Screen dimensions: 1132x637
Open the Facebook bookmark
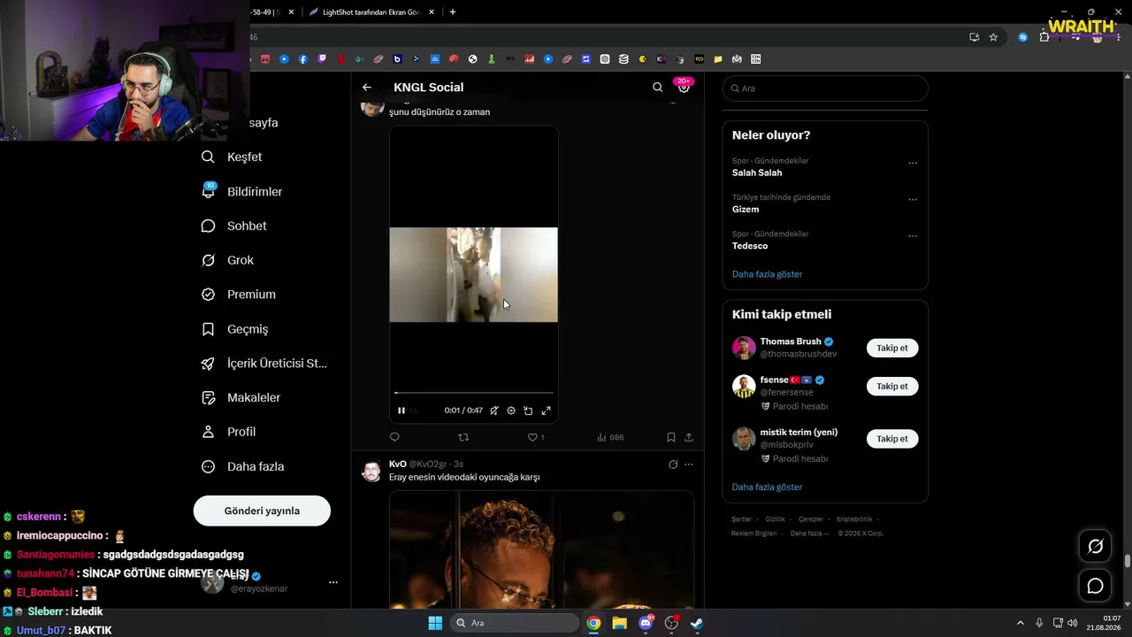[x=303, y=59]
